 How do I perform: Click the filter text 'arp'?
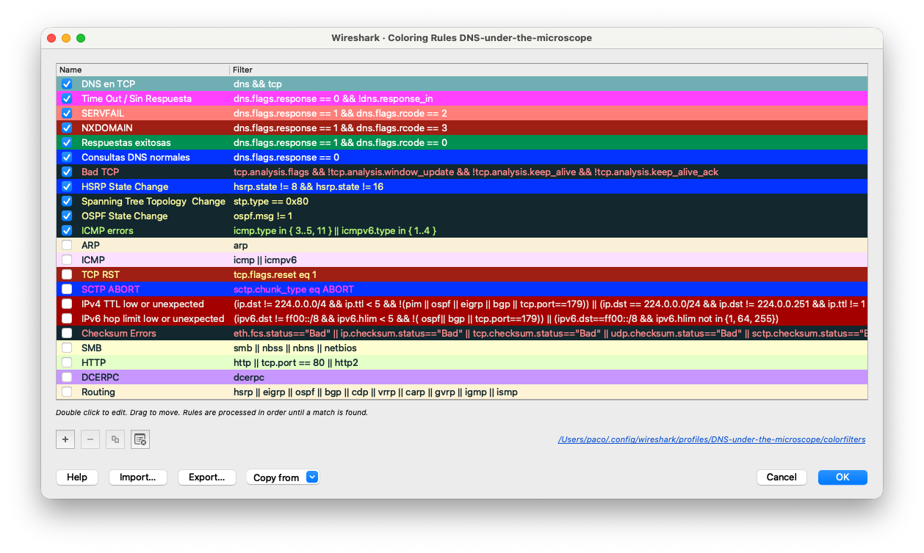tap(241, 246)
